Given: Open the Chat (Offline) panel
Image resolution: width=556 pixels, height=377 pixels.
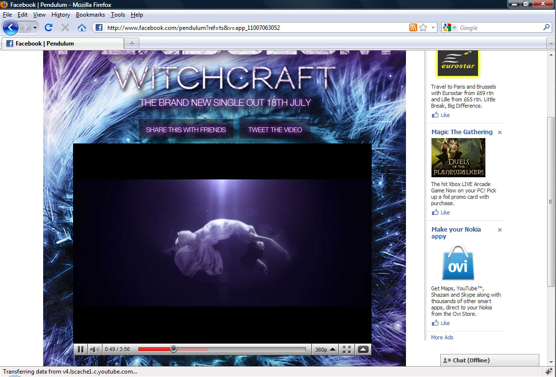Looking at the screenshot, I should [x=489, y=360].
